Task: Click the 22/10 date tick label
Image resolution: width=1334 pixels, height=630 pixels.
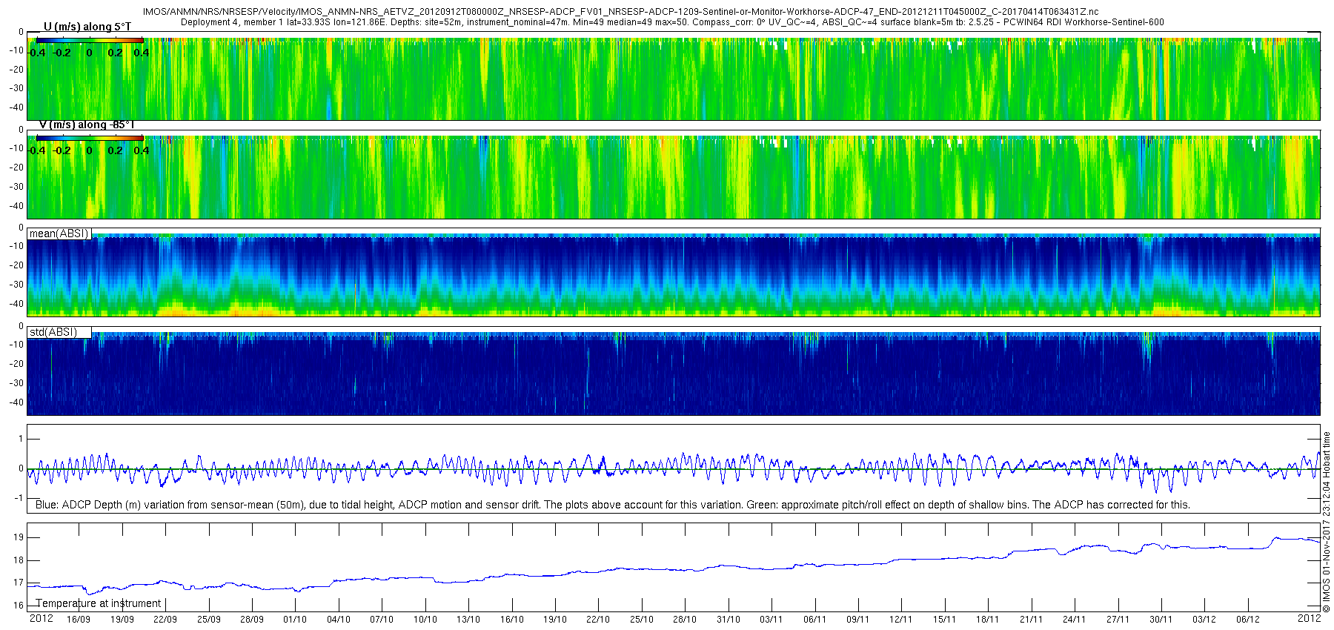Action: pos(598,620)
